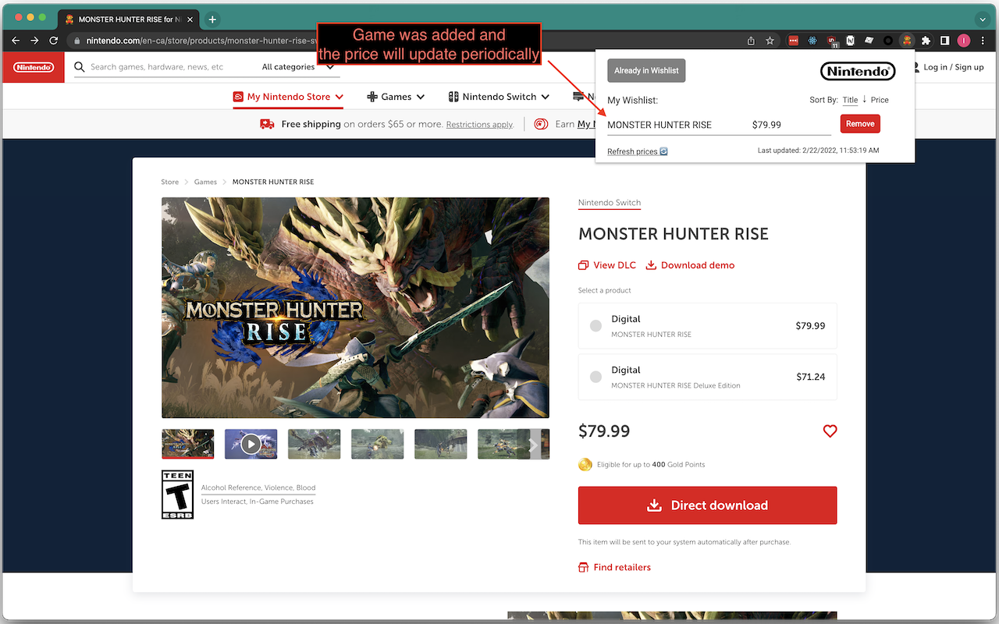Click the share page icon in address bar
Screen dimensions: 999x624
click(751, 41)
